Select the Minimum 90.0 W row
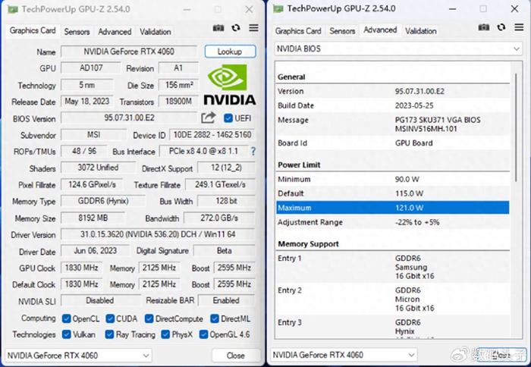The width and height of the screenshot is (531, 367). point(392,179)
